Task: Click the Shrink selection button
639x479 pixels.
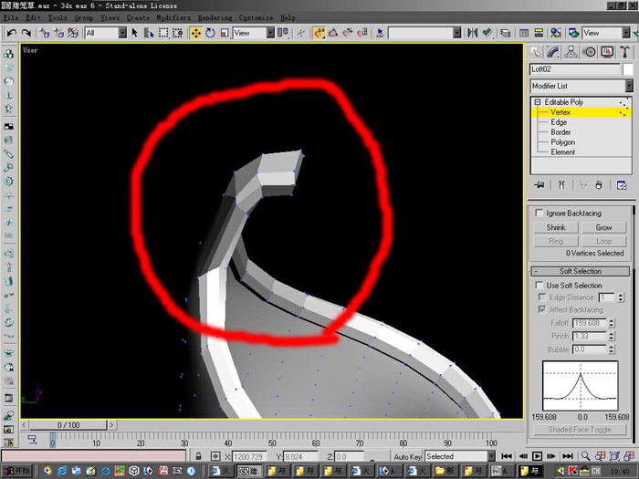Action: [x=556, y=228]
